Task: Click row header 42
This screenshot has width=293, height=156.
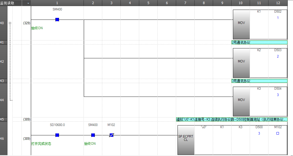Action: tap(2, 62)
